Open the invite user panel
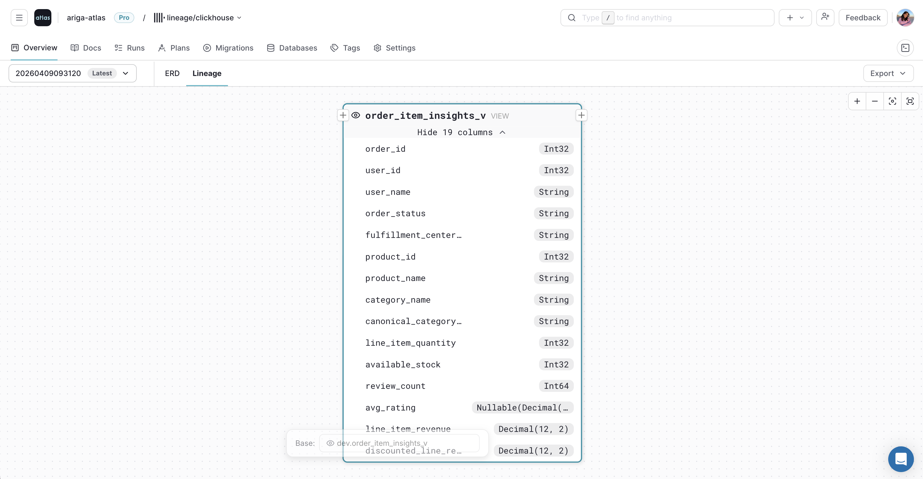 pyautogui.click(x=825, y=17)
